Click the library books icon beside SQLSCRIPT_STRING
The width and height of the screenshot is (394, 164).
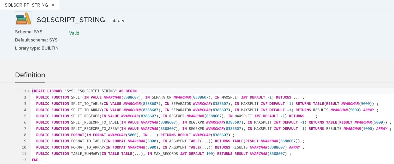[23, 19]
